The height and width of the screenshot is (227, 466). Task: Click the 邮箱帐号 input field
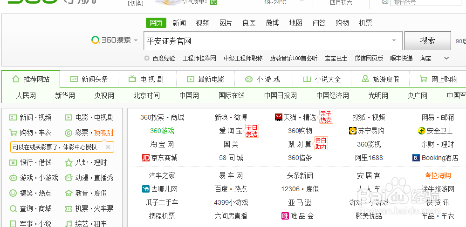click(426, 2)
